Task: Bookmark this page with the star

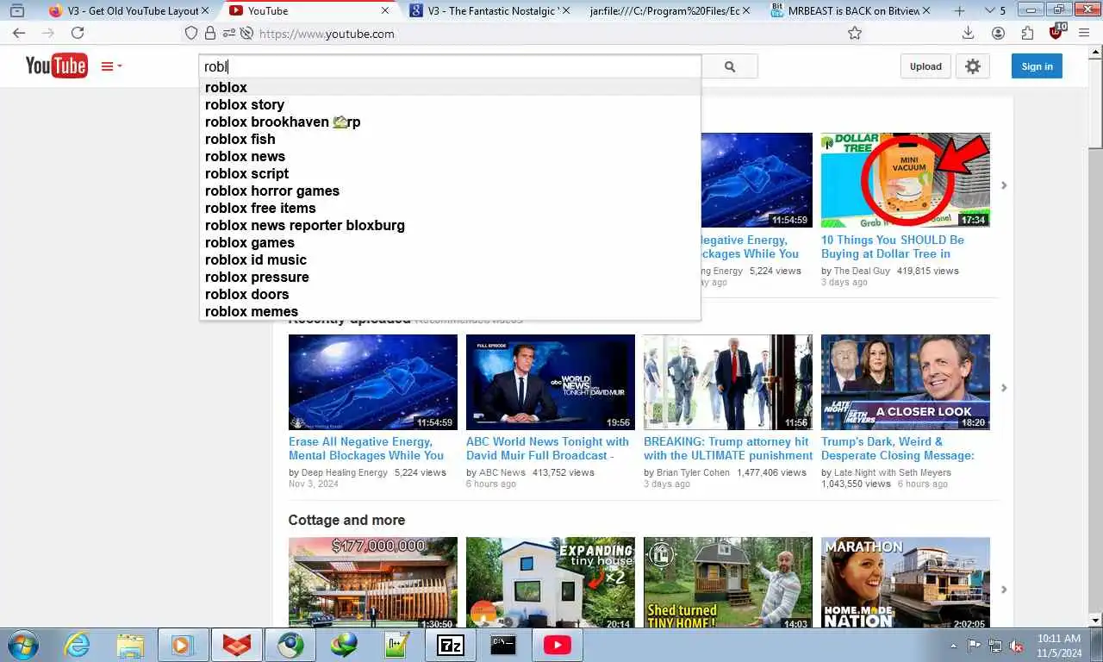Action: point(855,34)
